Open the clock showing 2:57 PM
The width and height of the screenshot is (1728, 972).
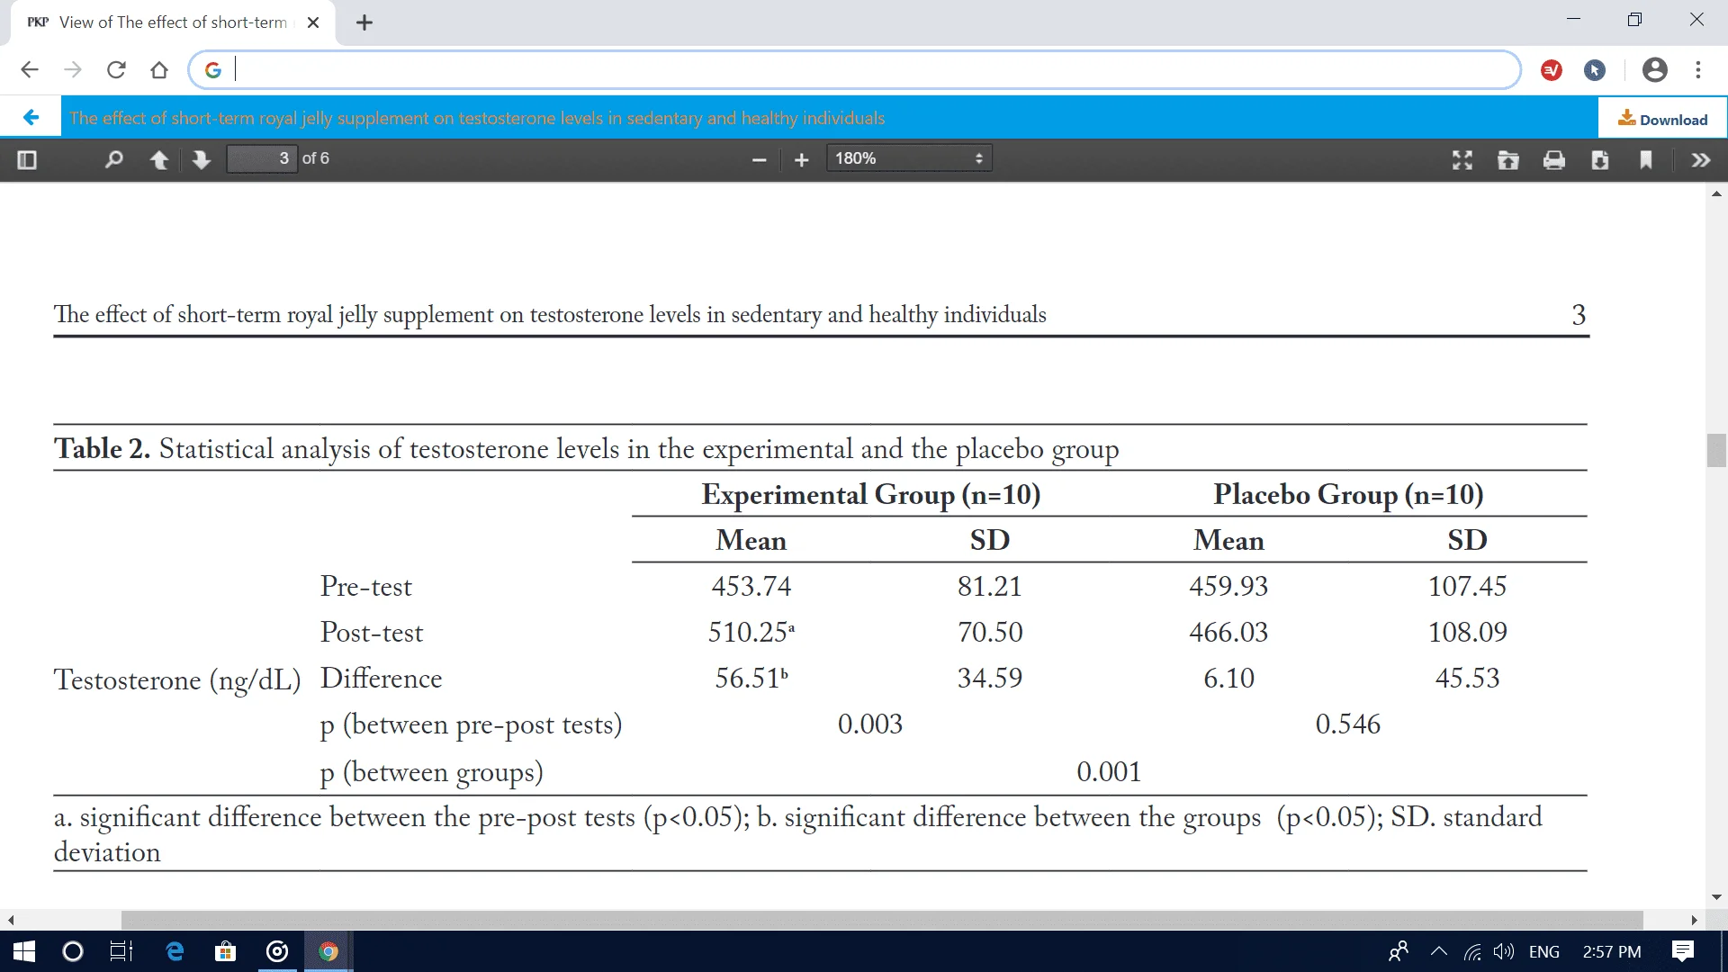1612,951
